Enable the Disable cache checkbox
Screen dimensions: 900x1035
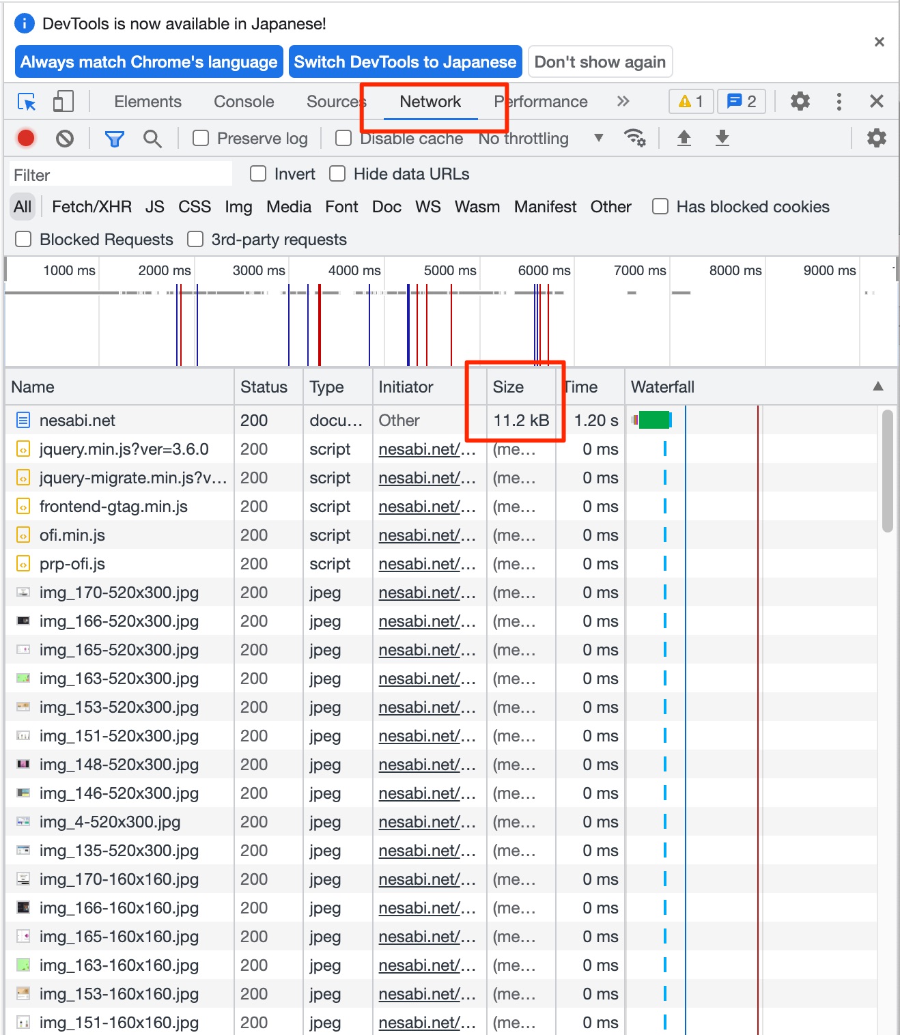pyautogui.click(x=343, y=138)
